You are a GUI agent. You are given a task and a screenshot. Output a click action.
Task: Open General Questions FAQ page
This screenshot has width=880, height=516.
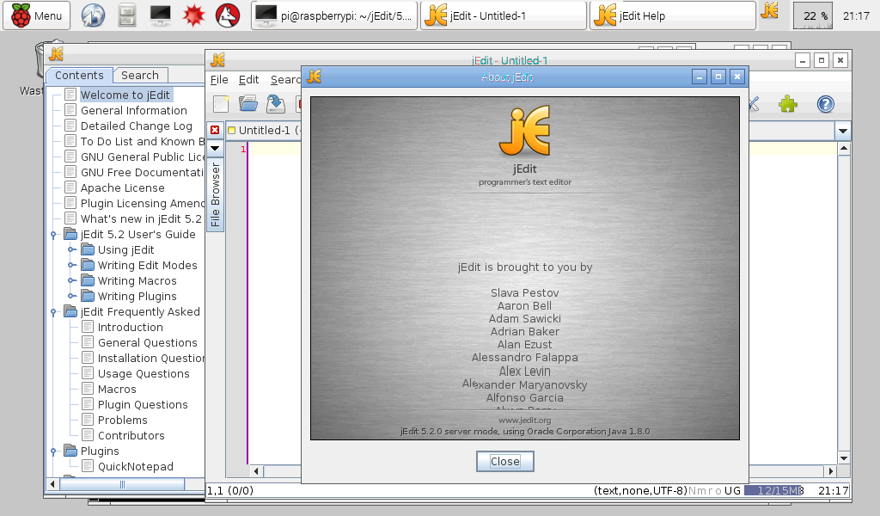(148, 342)
